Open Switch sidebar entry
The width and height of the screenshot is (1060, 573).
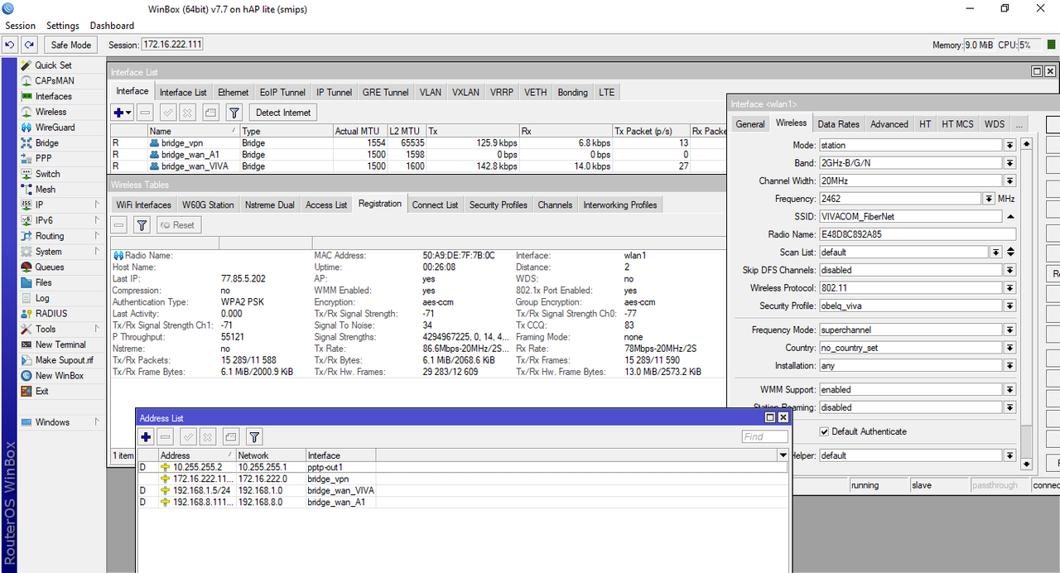47,174
